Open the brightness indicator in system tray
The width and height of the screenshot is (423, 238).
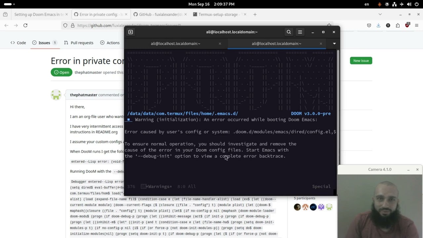[387, 4]
